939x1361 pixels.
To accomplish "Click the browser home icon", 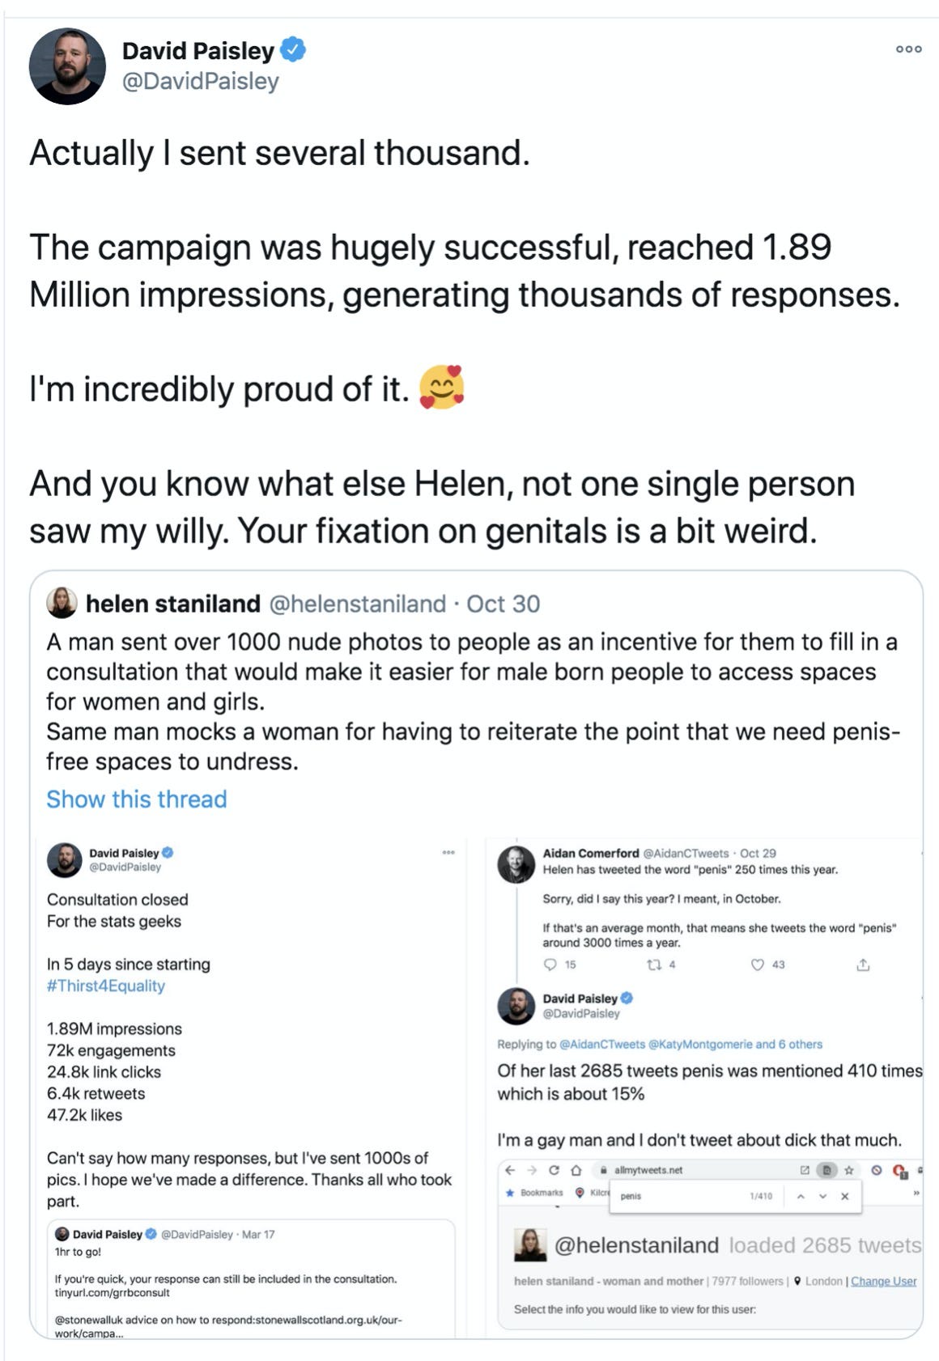I will point(576,1170).
